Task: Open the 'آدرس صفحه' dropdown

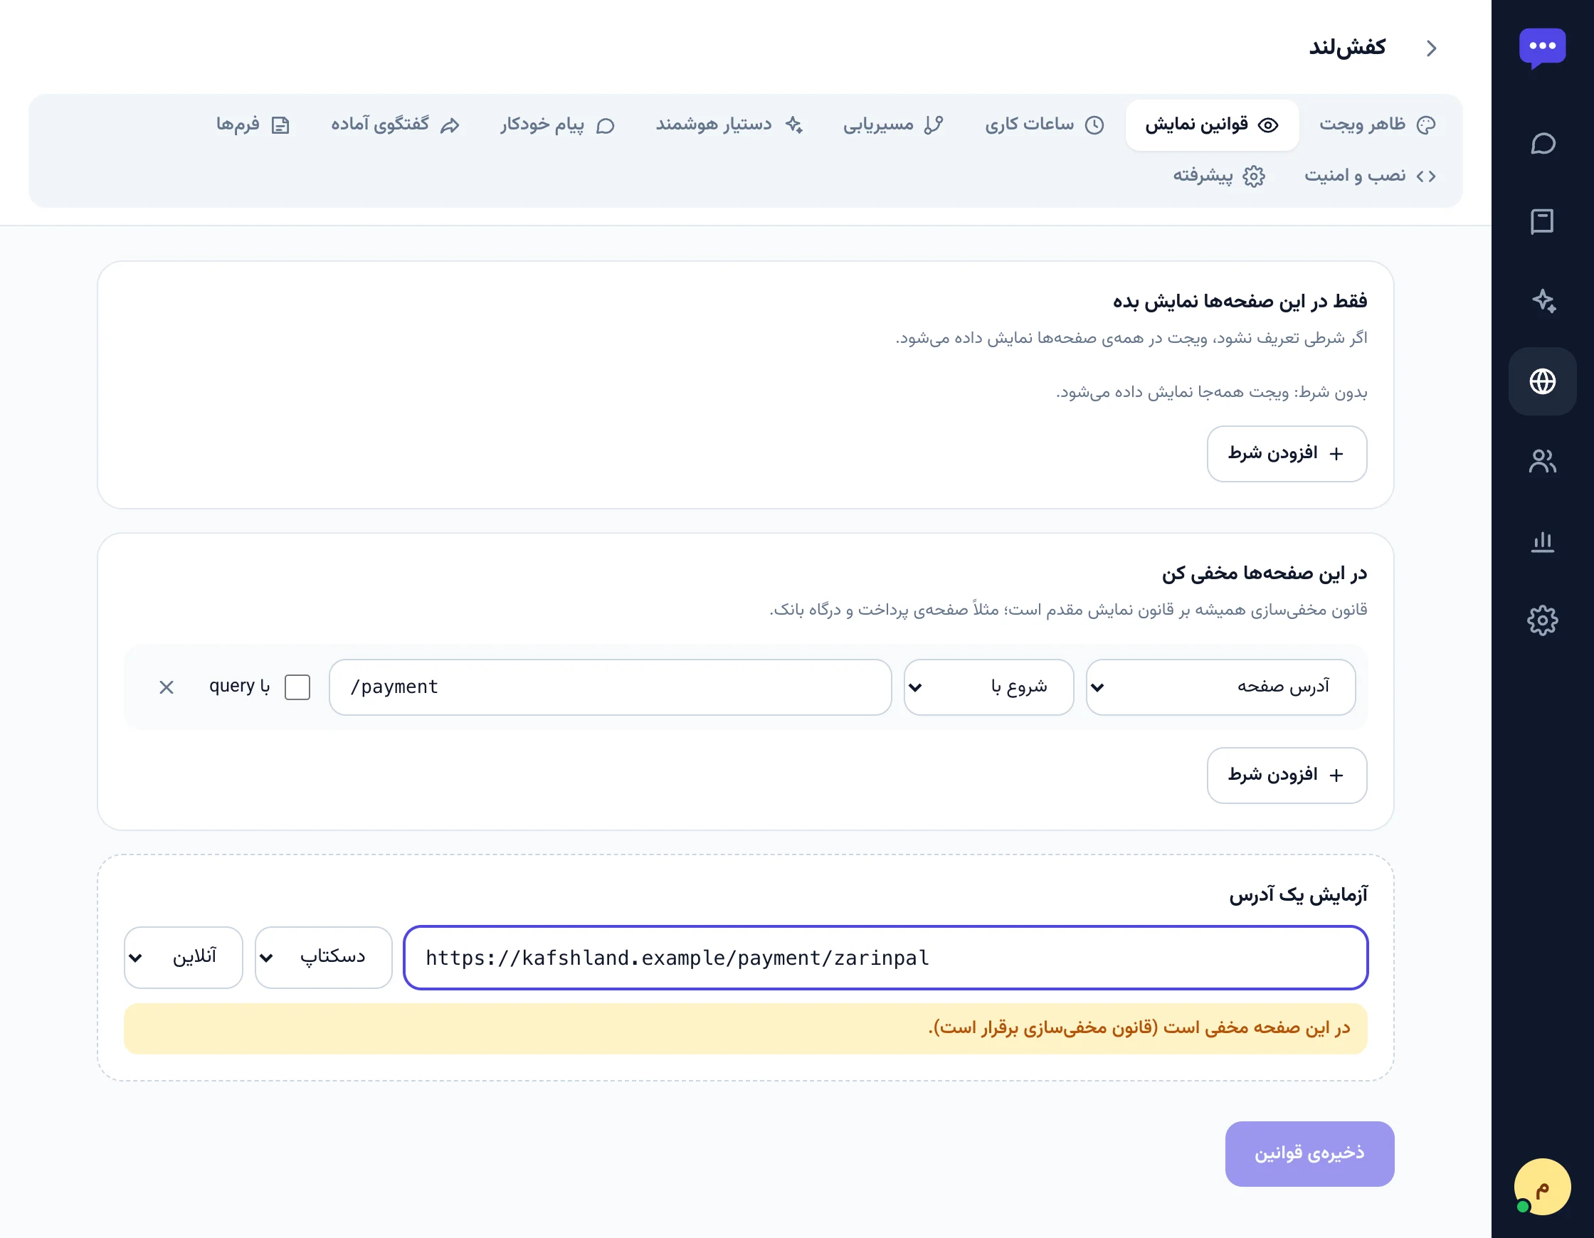Action: point(1220,687)
